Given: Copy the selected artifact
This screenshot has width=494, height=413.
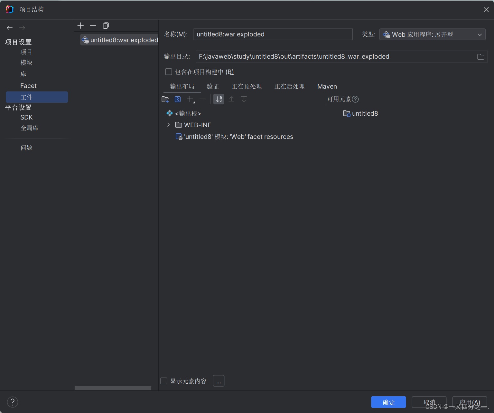Looking at the screenshot, I should click(106, 25).
